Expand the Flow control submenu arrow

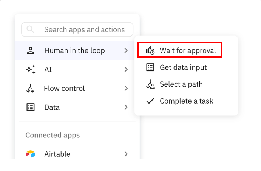pos(126,89)
